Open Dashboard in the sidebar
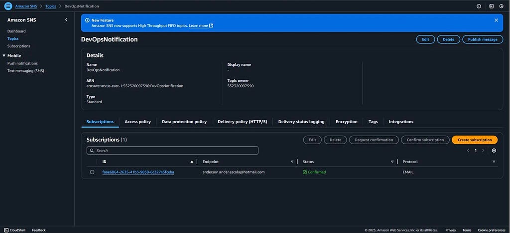510x233 pixels. (x=16, y=31)
